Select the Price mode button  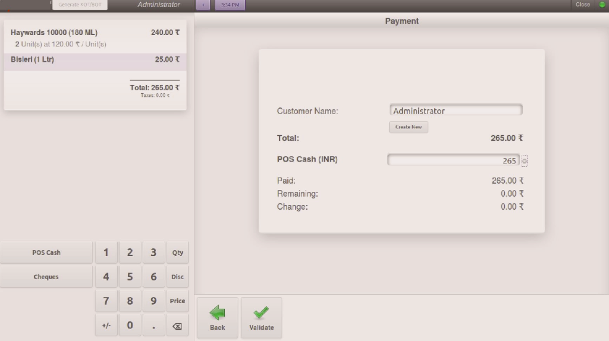[177, 301]
